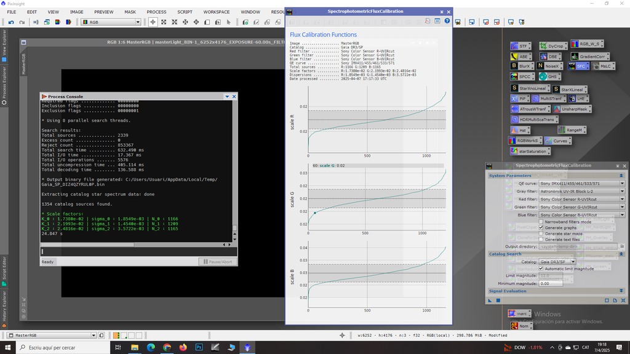Click the Minimum magnitude input field
Screen dimensions: 630x354
click(x=551, y=283)
